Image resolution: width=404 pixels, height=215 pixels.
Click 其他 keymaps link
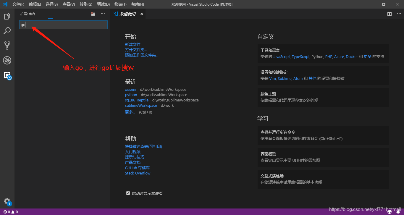312,78
